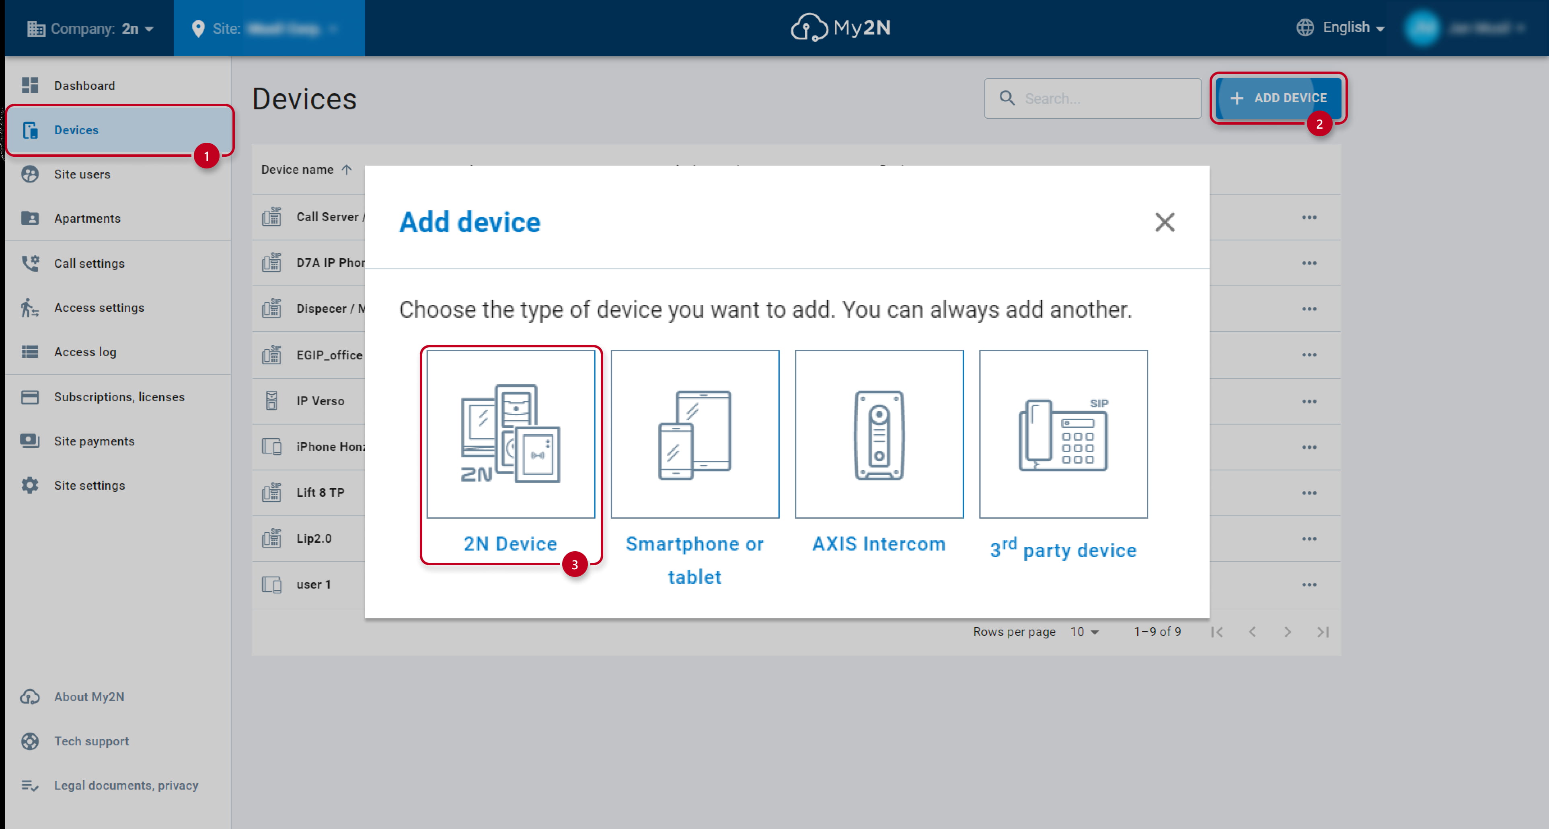Open options menu for Call Server row

point(1309,217)
